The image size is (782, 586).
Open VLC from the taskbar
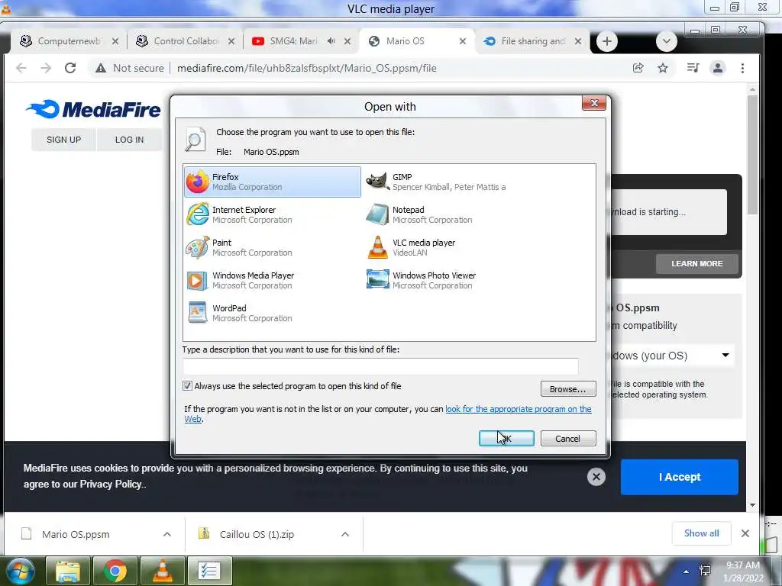point(163,571)
